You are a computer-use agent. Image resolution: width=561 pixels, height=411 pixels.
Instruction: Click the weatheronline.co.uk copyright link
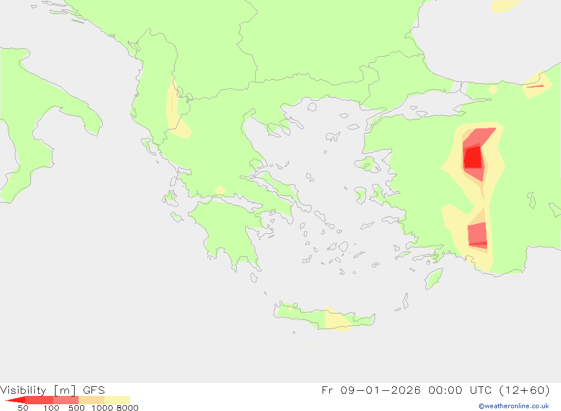(x=513, y=406)
